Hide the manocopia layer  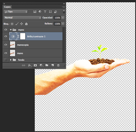[x=6, y=45]
